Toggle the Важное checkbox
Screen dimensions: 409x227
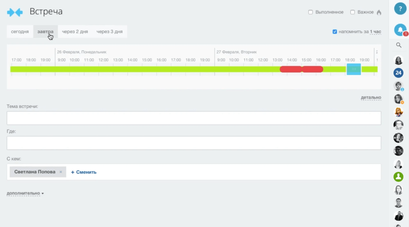coord(353,12)
